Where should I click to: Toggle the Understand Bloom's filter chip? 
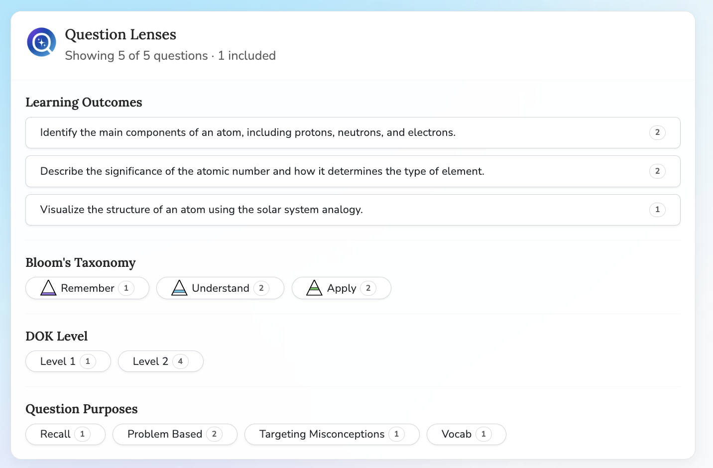click(220, 288)
